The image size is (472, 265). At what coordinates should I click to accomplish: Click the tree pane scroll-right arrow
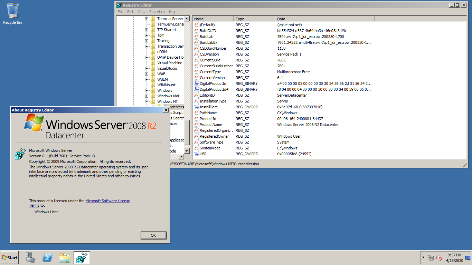[182, 157]
